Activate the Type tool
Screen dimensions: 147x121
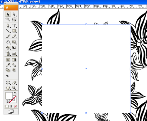coord(14,26)
